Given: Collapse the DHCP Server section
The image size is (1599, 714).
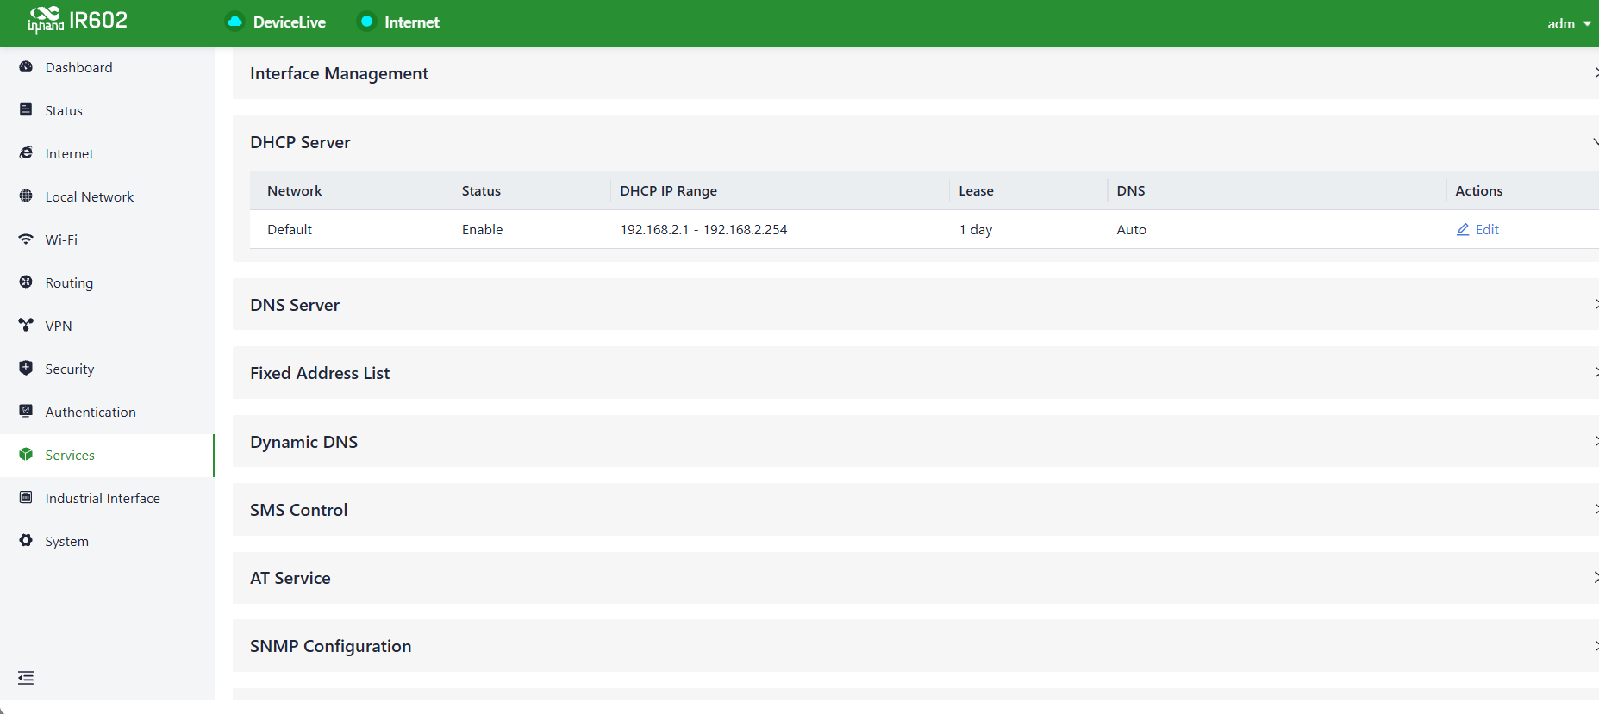Looking at the screenshot, I should click(x=1595, y=142).
